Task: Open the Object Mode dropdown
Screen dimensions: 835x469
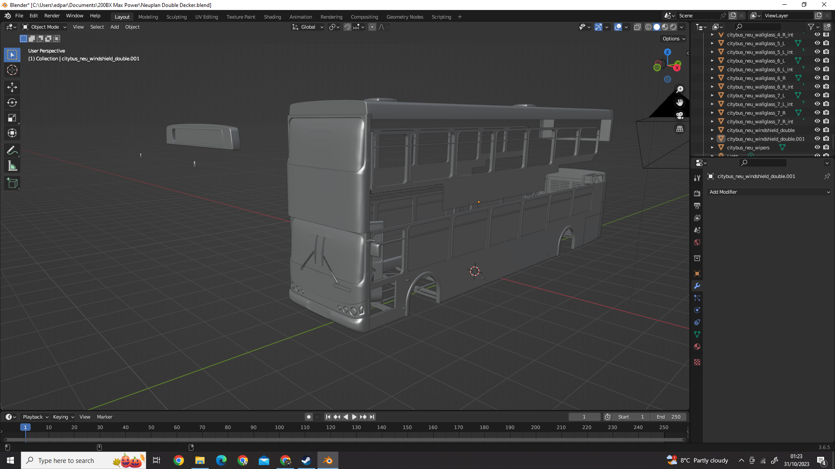Action: pos(44,27)
